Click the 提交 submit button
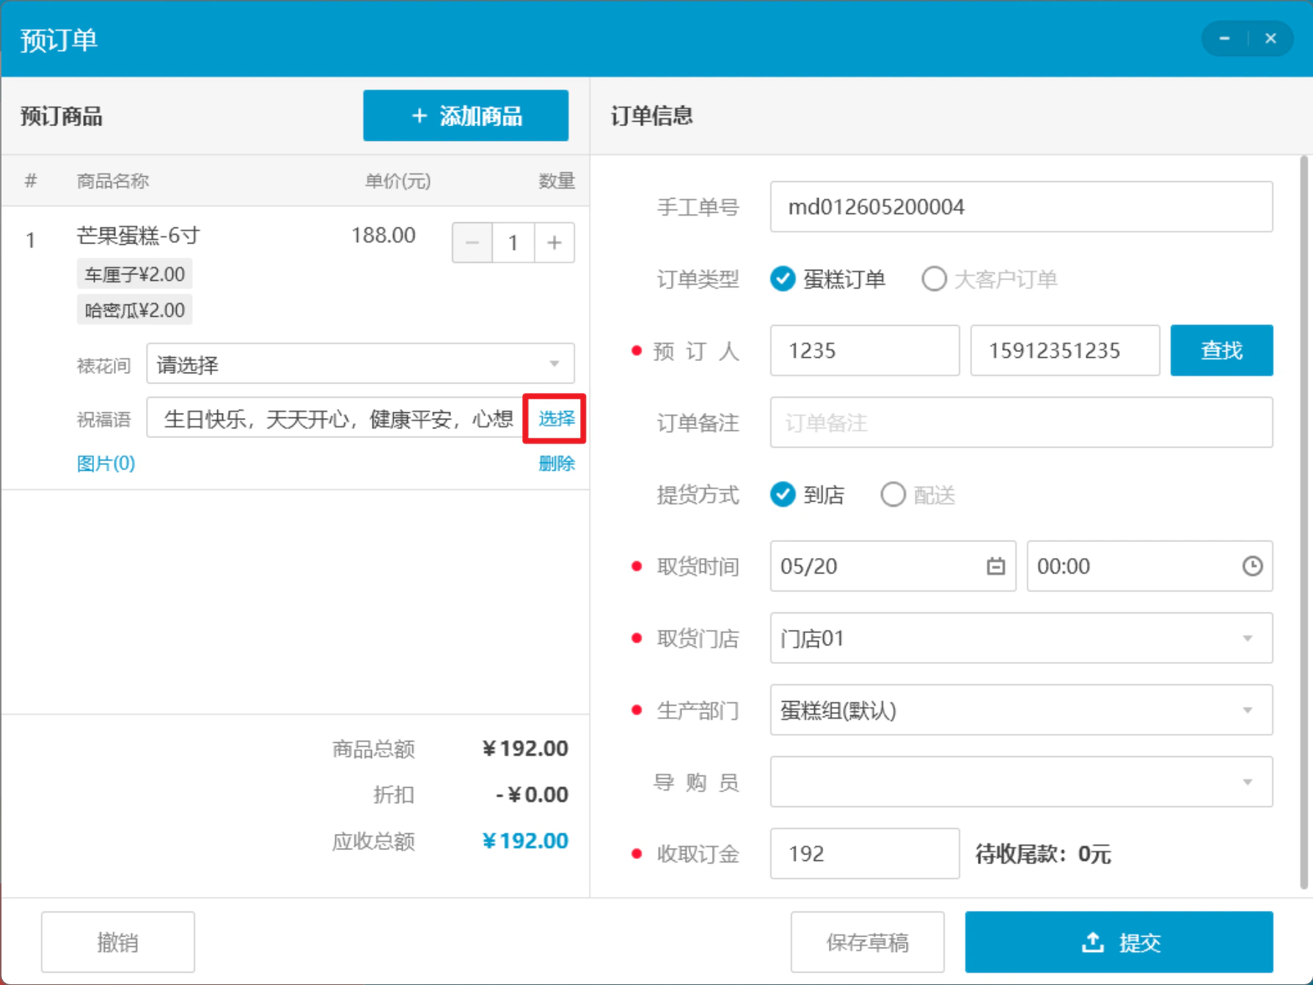Screen dimensions: 1313x985 1119,942
